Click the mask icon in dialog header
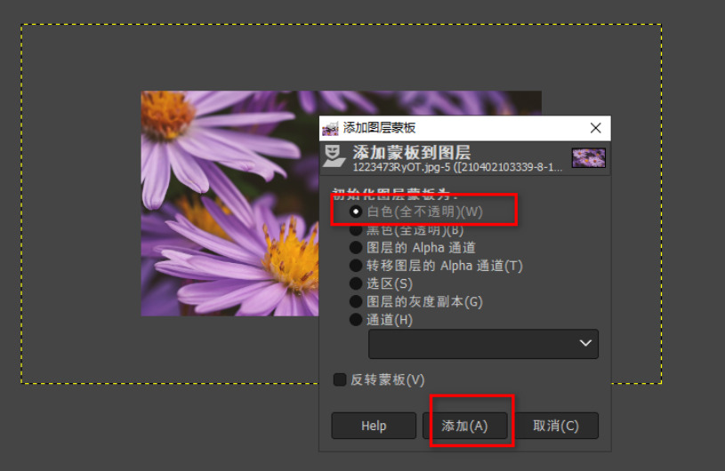Screen dimensions: 725x471 [334, 156]
